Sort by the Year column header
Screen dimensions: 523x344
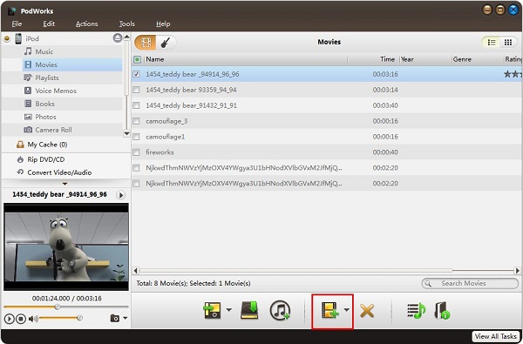(425, 59)
